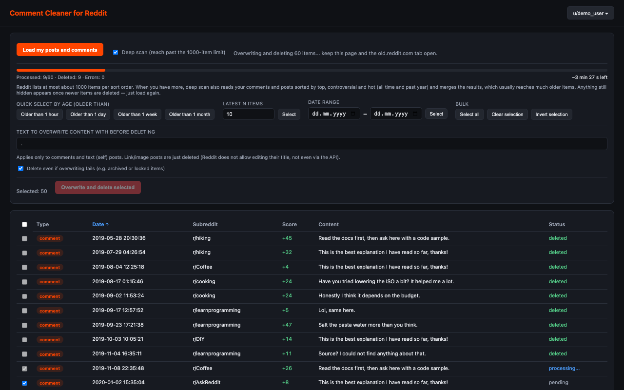Click the Invert selection button
Screen dimensions: 624x390
pos(551,114)
